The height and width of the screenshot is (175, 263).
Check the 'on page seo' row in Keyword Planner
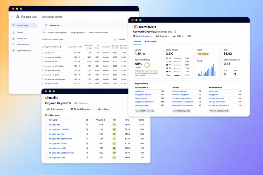pos(42,53)
